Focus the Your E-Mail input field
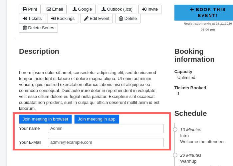Viewport: 233px width, 166px height. [106, 142]
